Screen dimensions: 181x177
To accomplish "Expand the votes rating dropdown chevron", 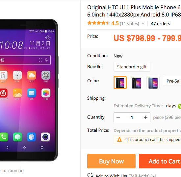I will coord(143,23).
